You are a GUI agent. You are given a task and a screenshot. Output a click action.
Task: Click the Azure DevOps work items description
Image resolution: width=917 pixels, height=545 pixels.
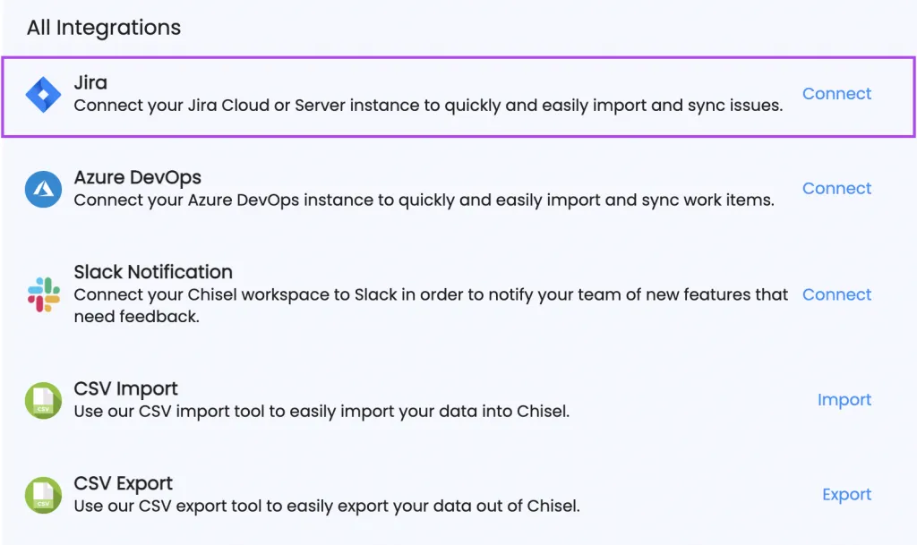(x=424, y=200)
